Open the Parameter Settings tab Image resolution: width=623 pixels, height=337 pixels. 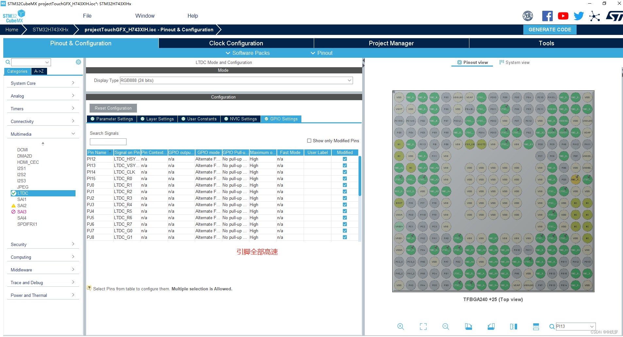(x=112, y=119)
